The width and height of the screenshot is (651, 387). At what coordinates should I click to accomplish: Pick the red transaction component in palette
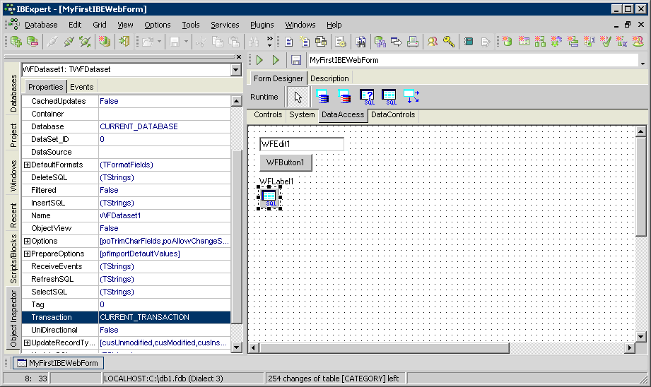[344, 97]
